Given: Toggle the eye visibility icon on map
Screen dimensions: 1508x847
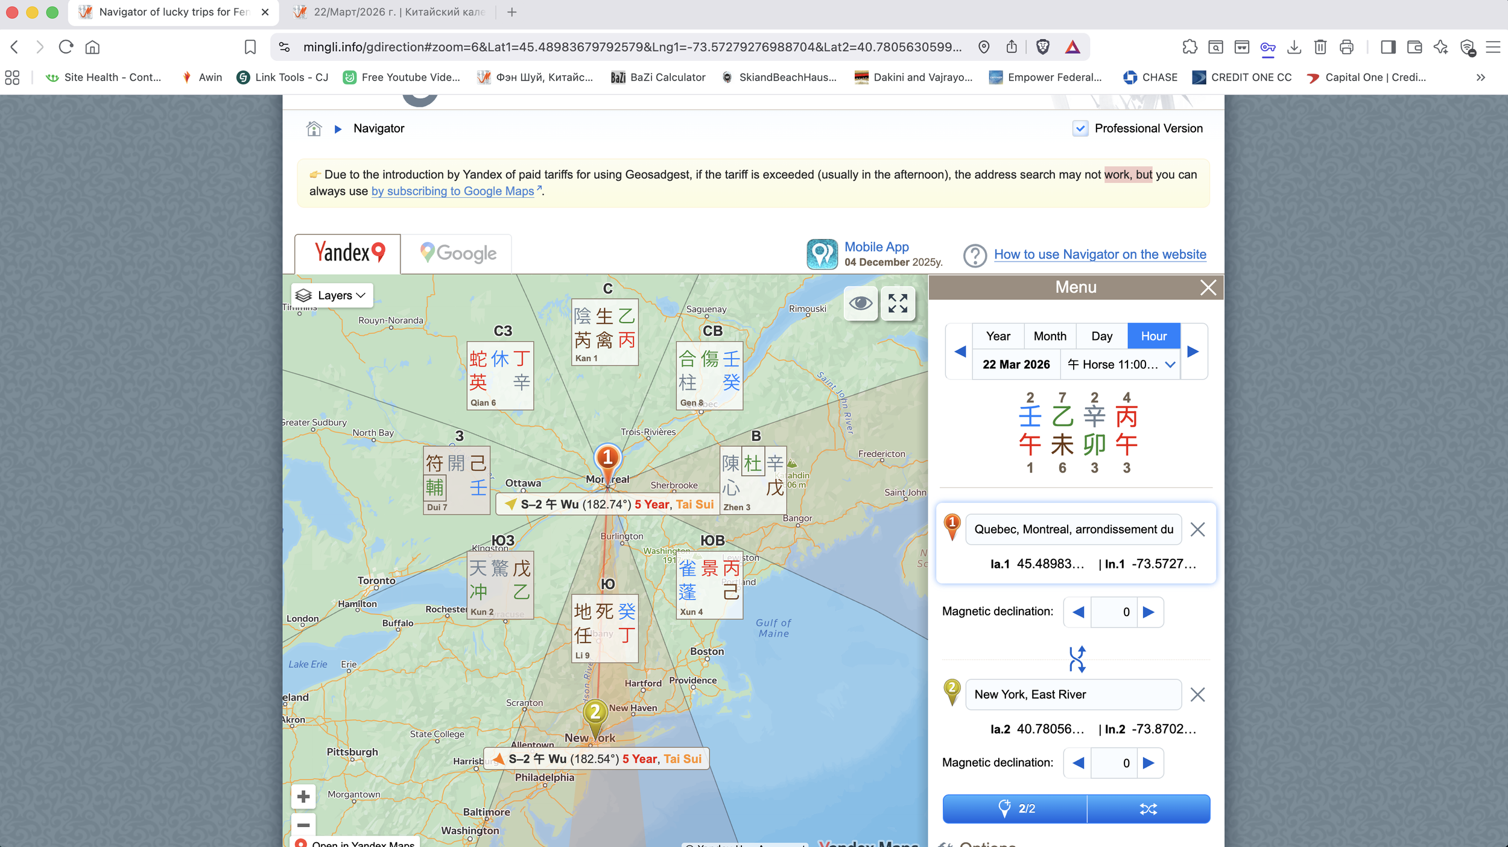Looking at the screenshot, I should pyautogui.click(x=860, y=303).
